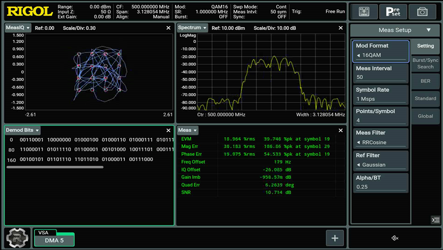Close the MeasIQ trace window

[169, 28]
